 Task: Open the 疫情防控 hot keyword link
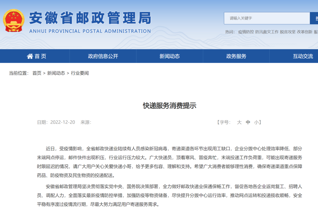[x=246, y=32]
